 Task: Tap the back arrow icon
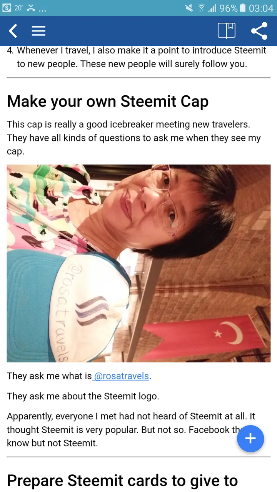click(x=13, y=31)
